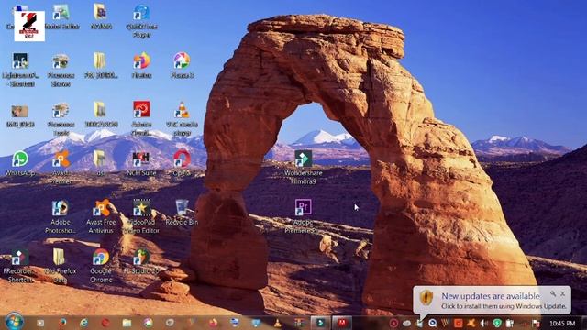The width and height of the screenshot is (587, 330).
Task: Select the Google Chrome desktop icon
Action: [101, 265]
